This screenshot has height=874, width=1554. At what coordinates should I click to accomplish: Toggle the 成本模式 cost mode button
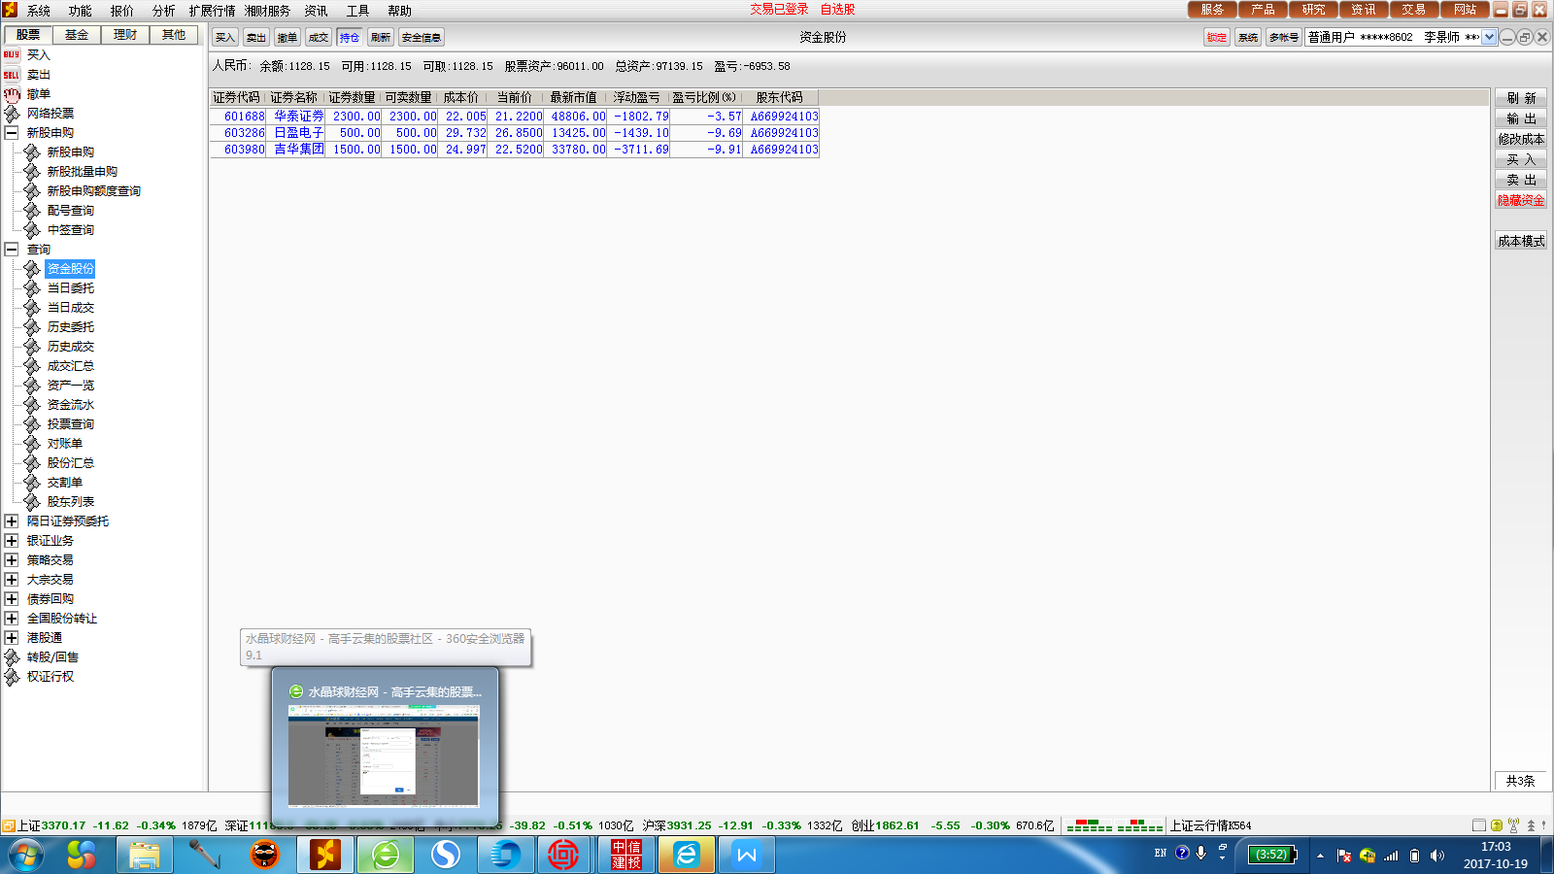(x=1520, y=242)
